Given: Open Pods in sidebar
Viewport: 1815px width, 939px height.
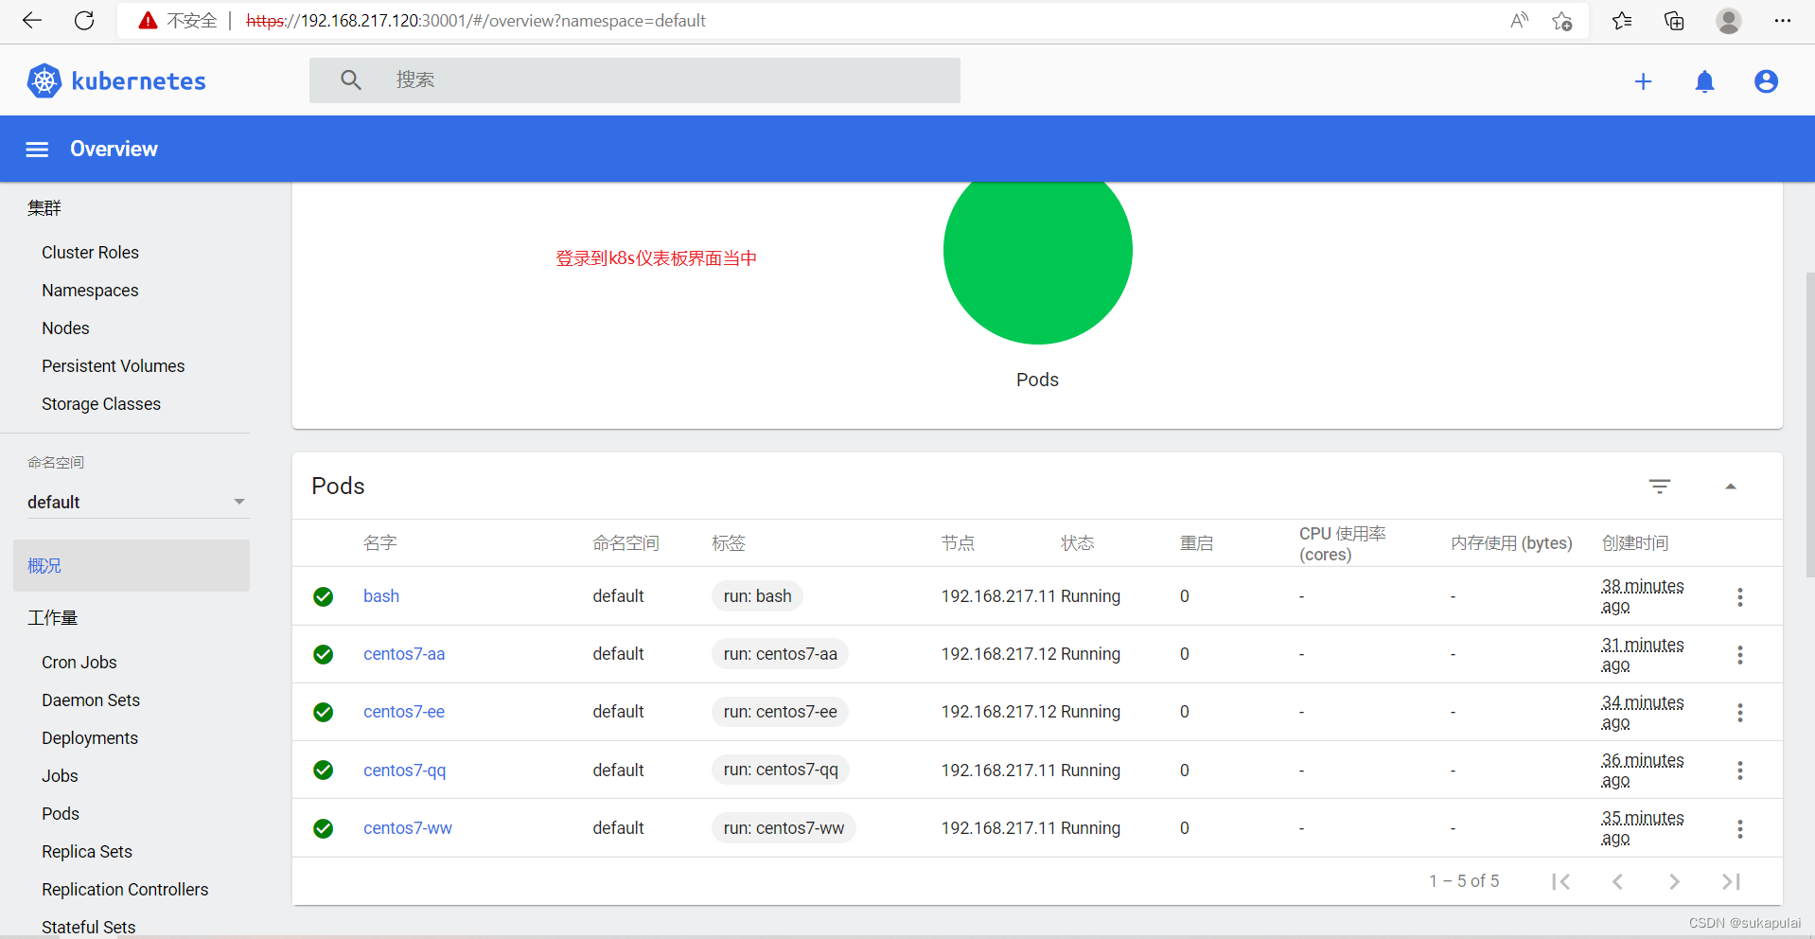Looking at the screenshot, I should 61,814.
